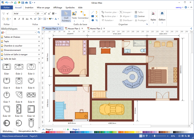
Task: Click the Centrer button
Action: pos(139,16)
